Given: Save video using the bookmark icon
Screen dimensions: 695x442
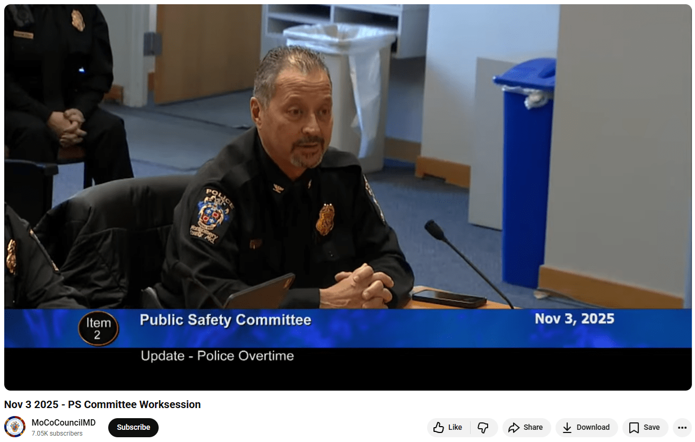Looking at the screenshot, I should pos(633,428).
